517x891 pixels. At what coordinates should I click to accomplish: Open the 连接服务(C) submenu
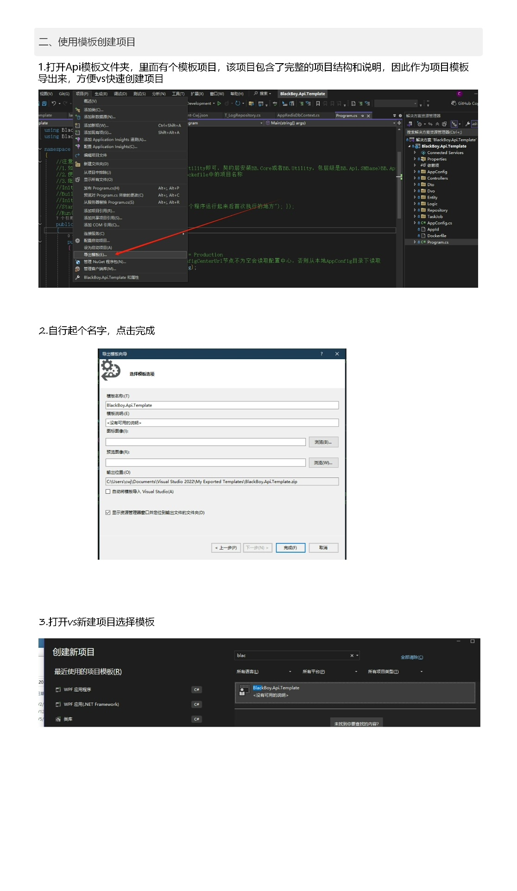(x=130, y=233)
